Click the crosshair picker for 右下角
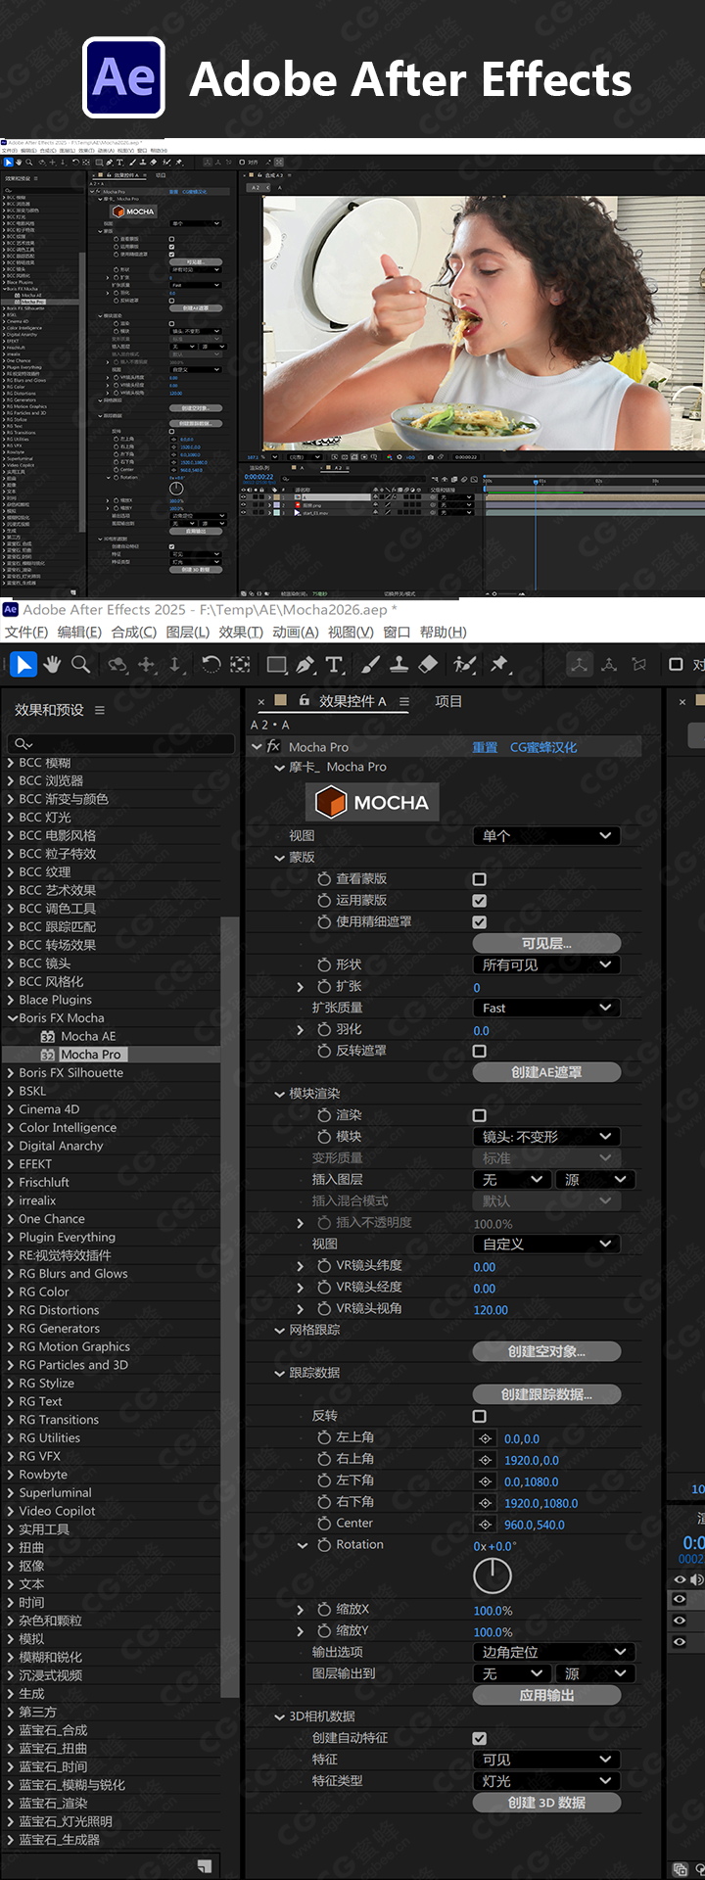 tap(485, 1503)
